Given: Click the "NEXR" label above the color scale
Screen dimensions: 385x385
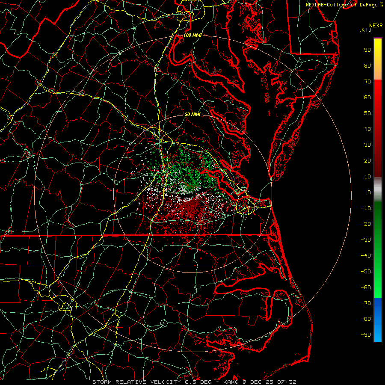Looking at the screenshot, I should (376, 26).
